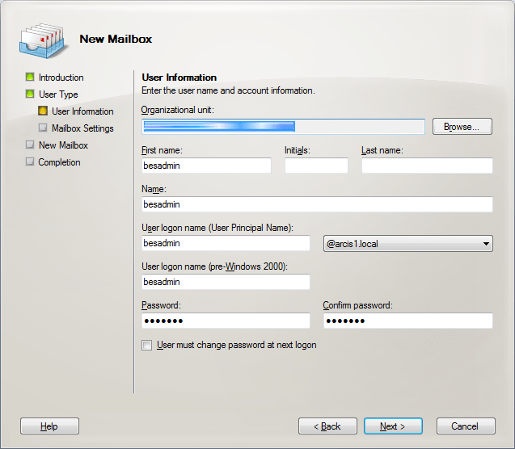The image size is (515, 449).
Task: Open the @arcis1.local domain suffix dropdown
Action: (x=485, y=244)
